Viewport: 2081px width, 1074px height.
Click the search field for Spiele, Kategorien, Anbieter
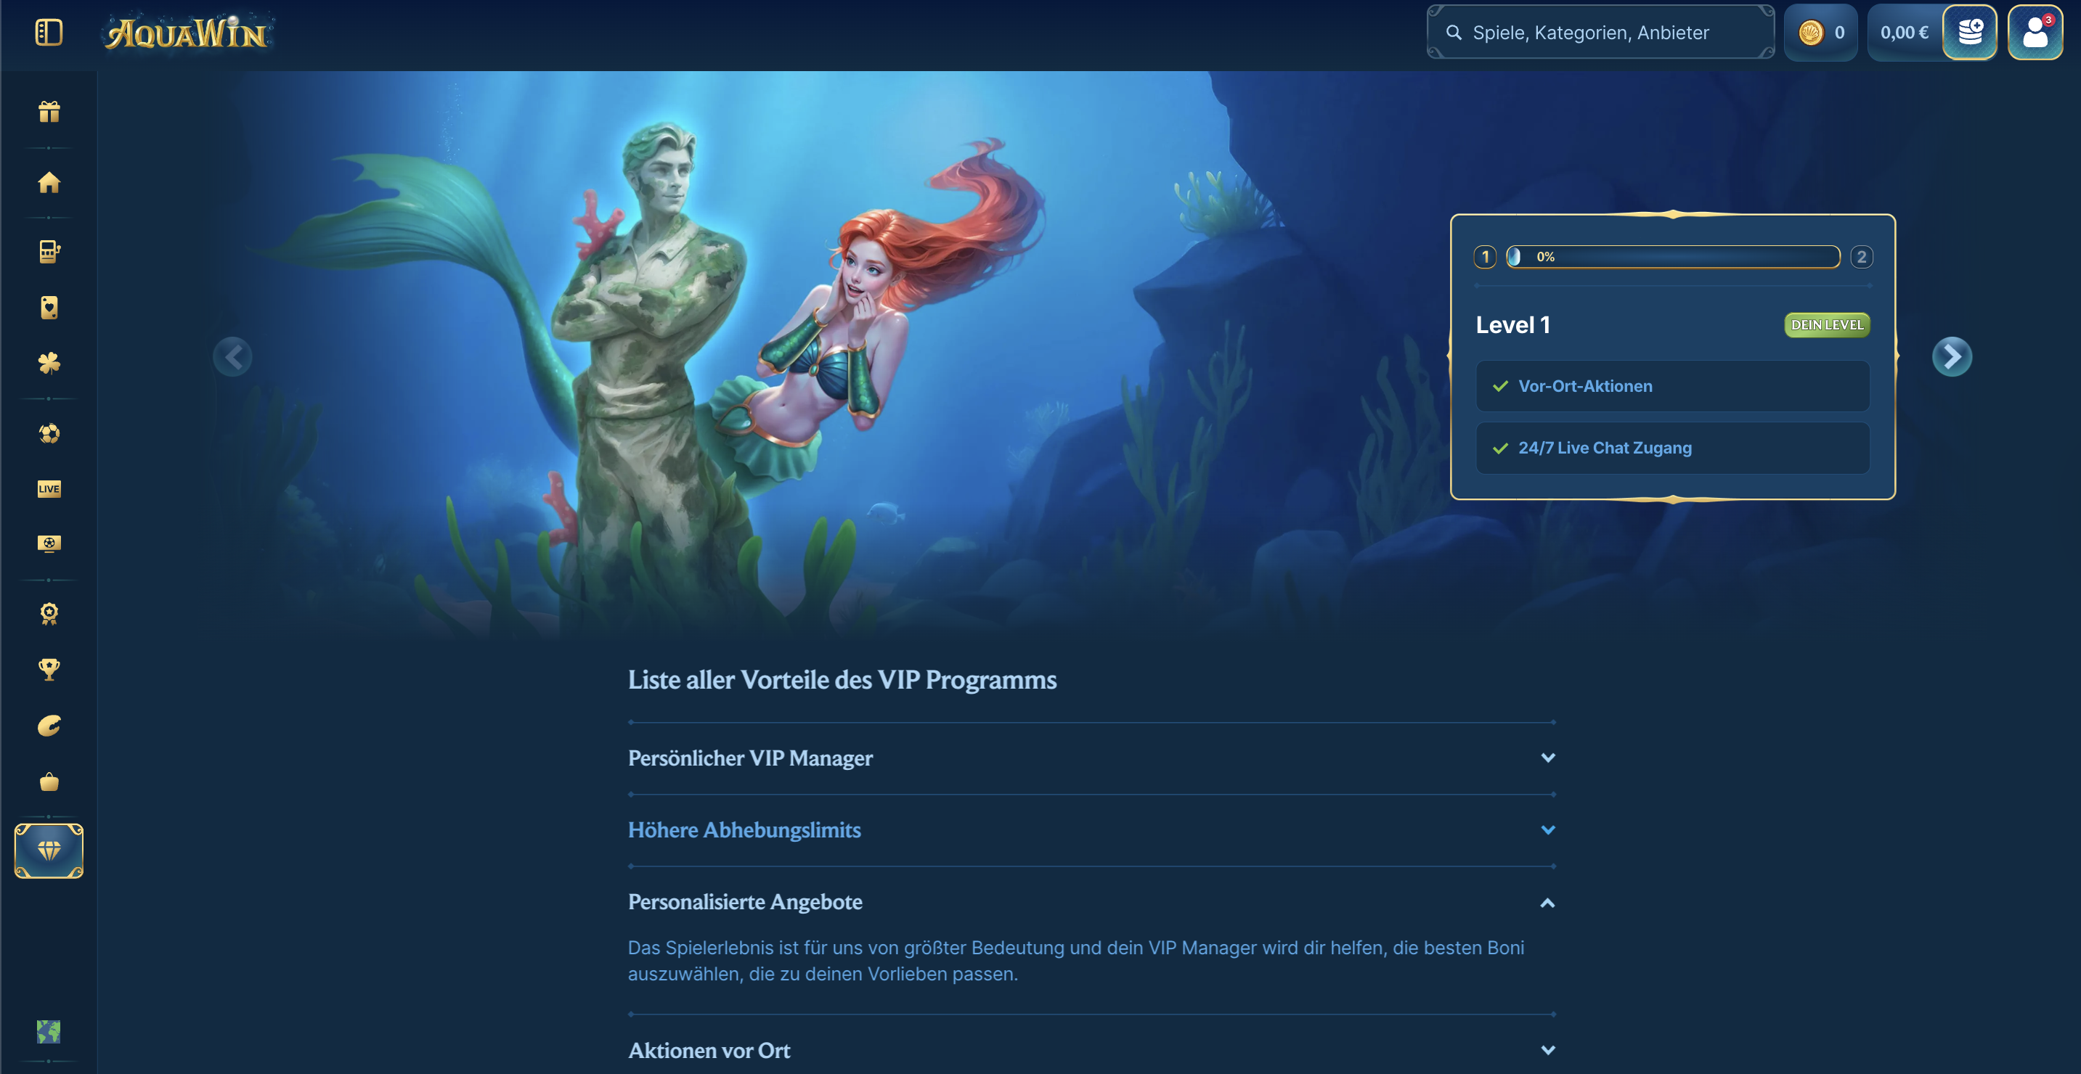(1600, 33)
